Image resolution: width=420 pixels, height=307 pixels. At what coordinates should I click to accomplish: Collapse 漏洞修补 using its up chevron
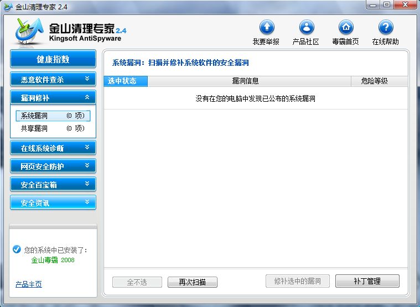pos(87,97)
